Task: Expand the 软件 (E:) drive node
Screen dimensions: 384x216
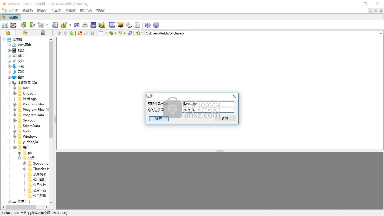Action: [9, 201]
